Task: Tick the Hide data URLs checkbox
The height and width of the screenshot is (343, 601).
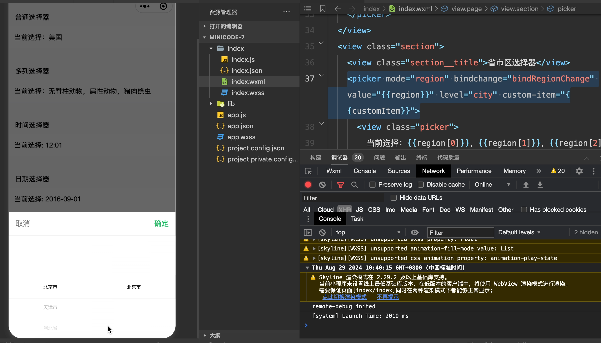Action: point(394,198)
